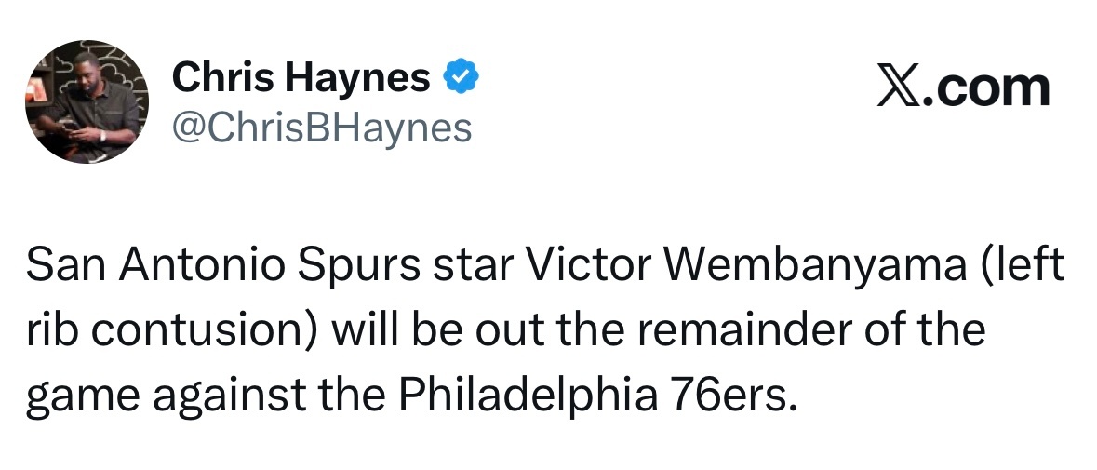1097x470 pixels.
Task: Click the display name Chris Haynes
Action: (x=301, y=78)
